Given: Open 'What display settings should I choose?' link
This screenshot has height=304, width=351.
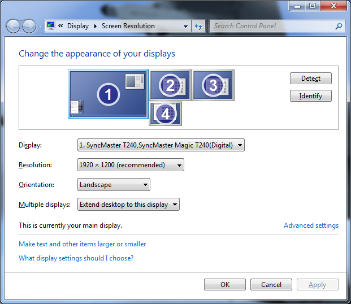Looking at the screenshot, I should click(x=76, y=258).
